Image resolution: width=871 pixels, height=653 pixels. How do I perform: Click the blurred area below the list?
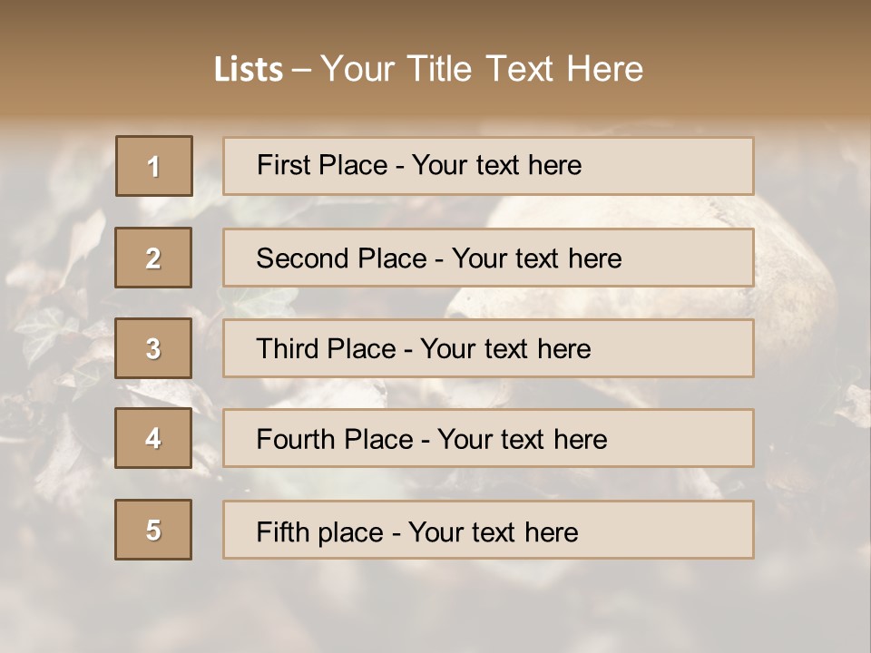pos(435,608)
